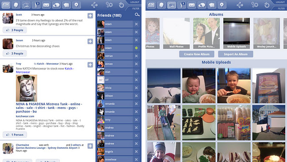Click LOGOUT in the feed screen
The height and width of the screenshot is (162, 287).
coord(135,2)
